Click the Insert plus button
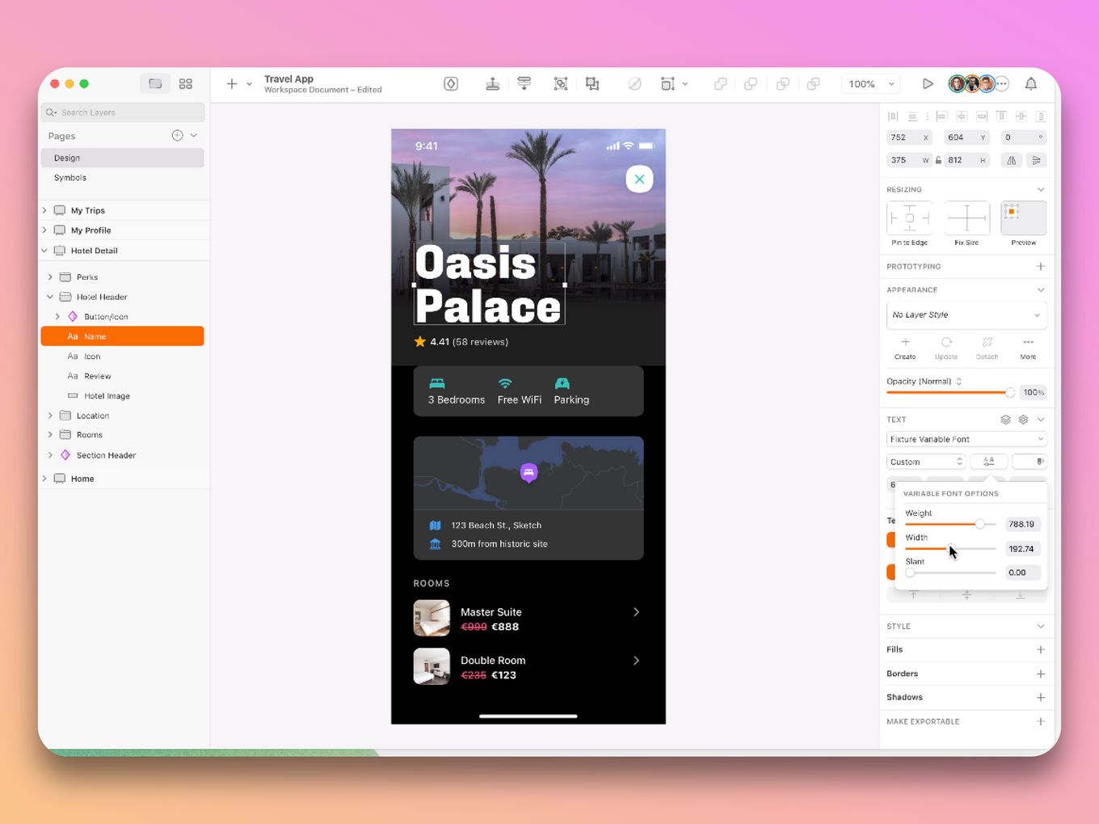This screenshot has width=1099, height=824. (232, 84)
